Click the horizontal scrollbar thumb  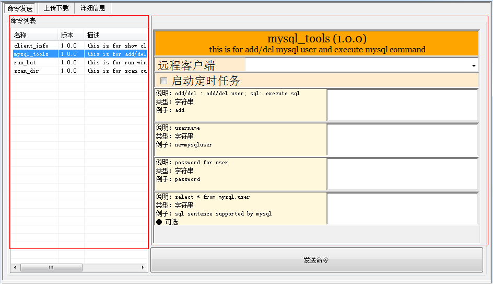[x=51, y=267]
